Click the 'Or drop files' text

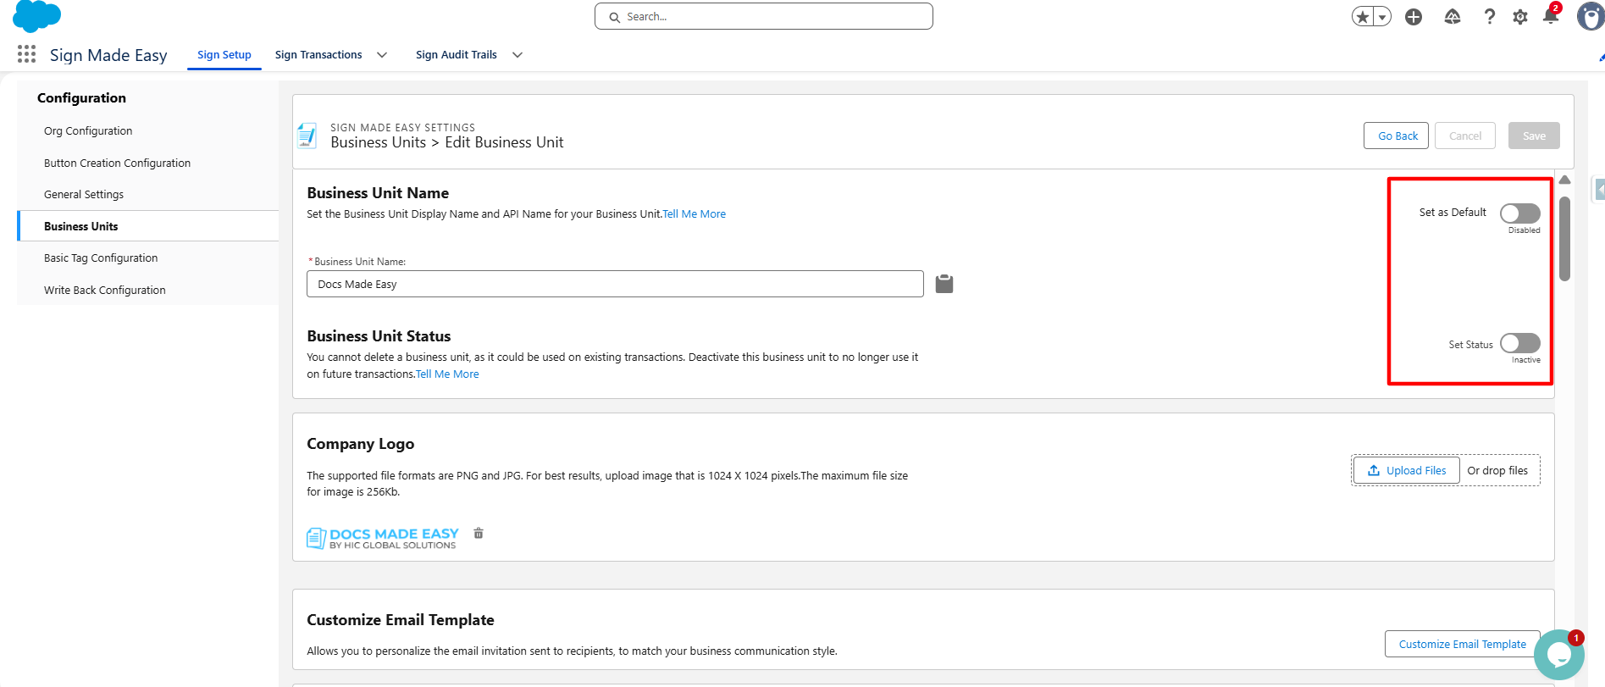(1497, 471)
